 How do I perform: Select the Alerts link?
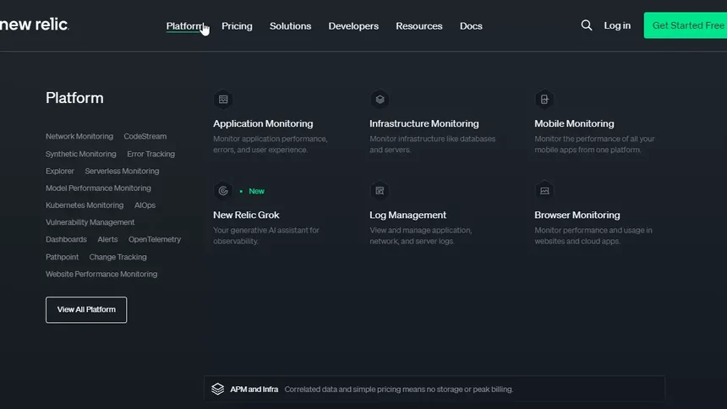pos(107,240)
